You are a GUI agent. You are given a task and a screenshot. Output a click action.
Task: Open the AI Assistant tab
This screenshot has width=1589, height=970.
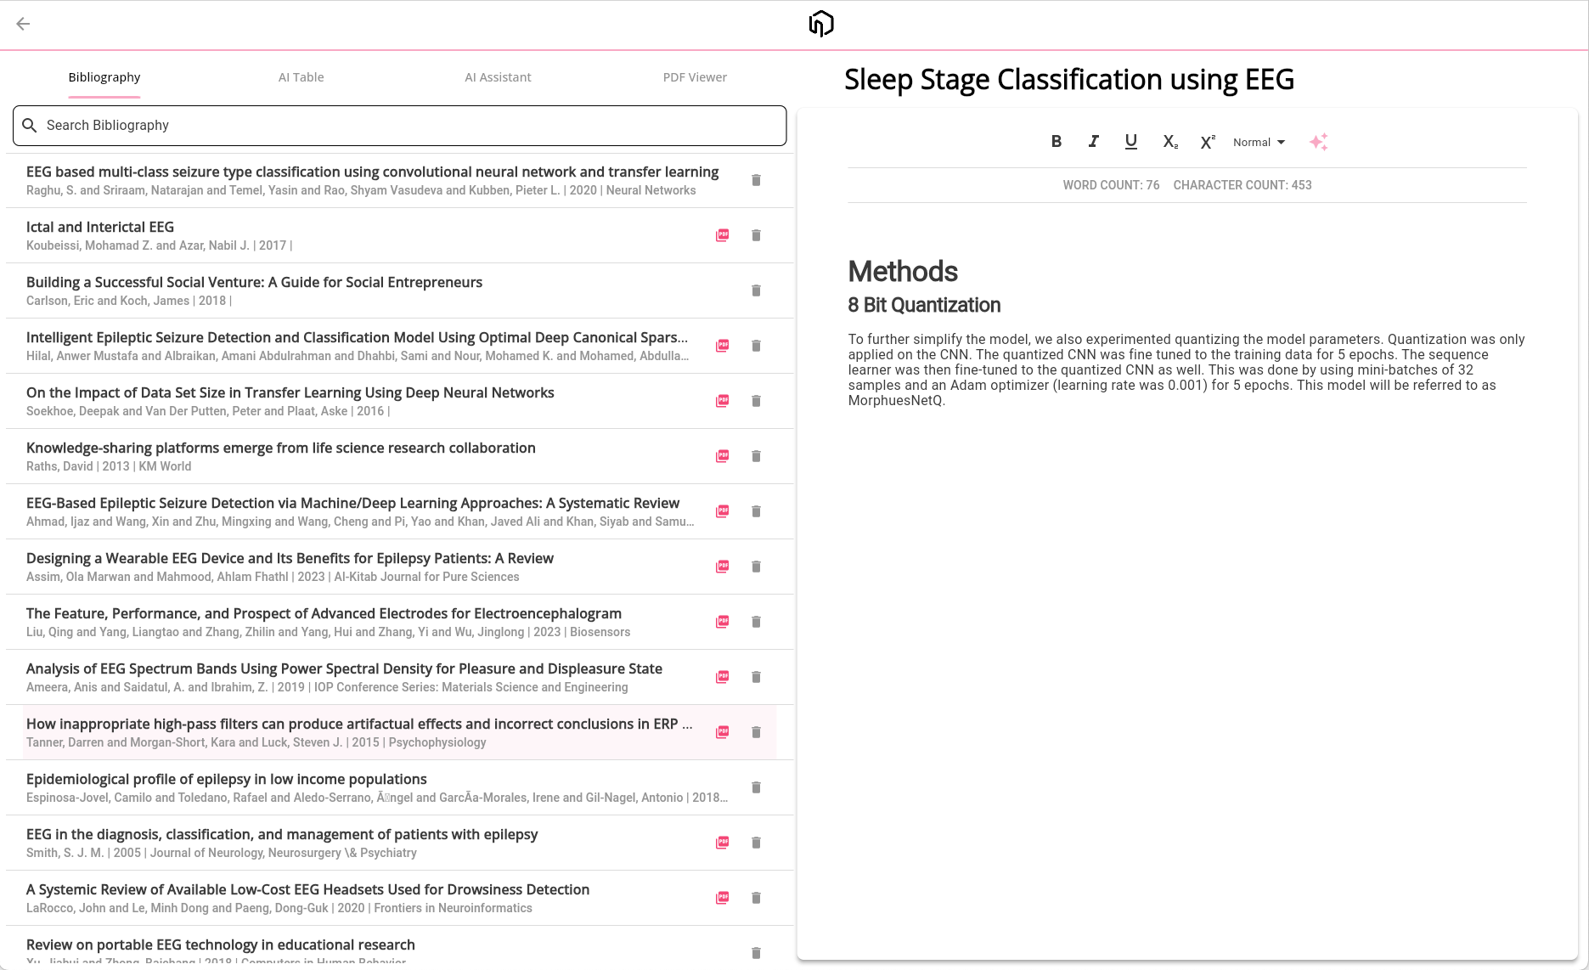(x=498, y=77)
